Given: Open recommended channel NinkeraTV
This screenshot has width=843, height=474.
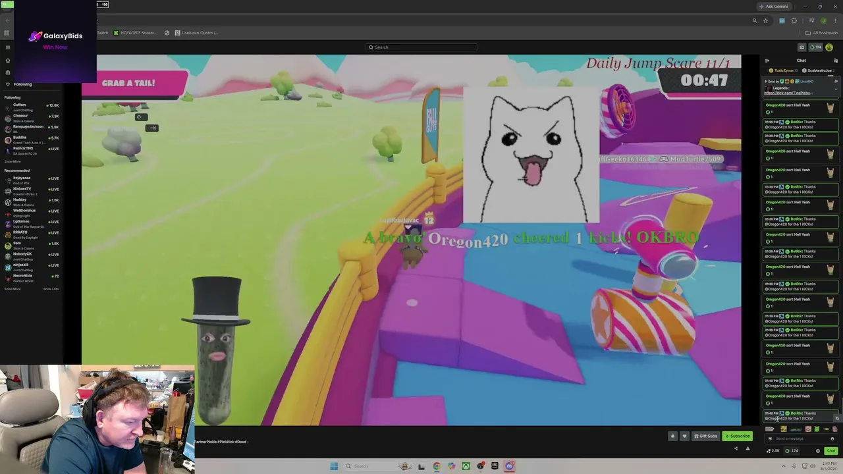Looking at the screenshot, I should click(32, 190).
